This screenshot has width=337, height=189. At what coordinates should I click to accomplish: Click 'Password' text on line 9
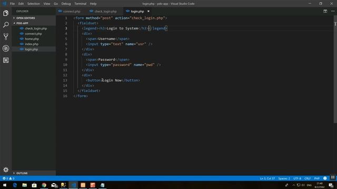106,59
